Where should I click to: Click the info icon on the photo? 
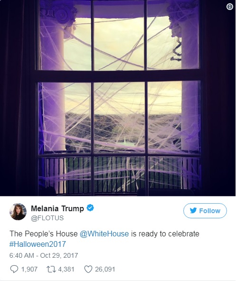point(230,7)
